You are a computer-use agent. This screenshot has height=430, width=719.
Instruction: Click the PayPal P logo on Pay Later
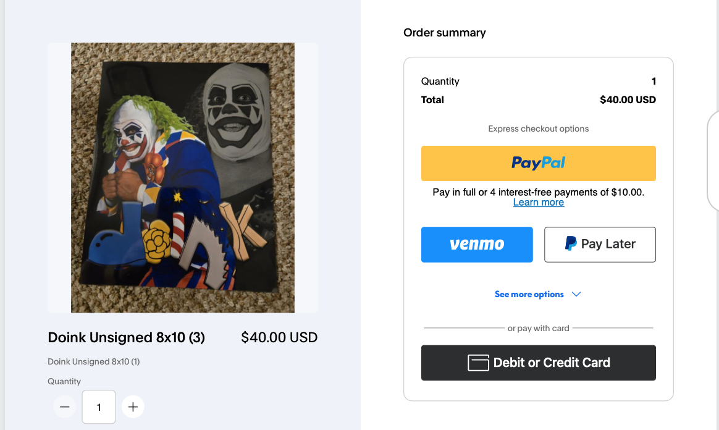click(x=570, y=243)
